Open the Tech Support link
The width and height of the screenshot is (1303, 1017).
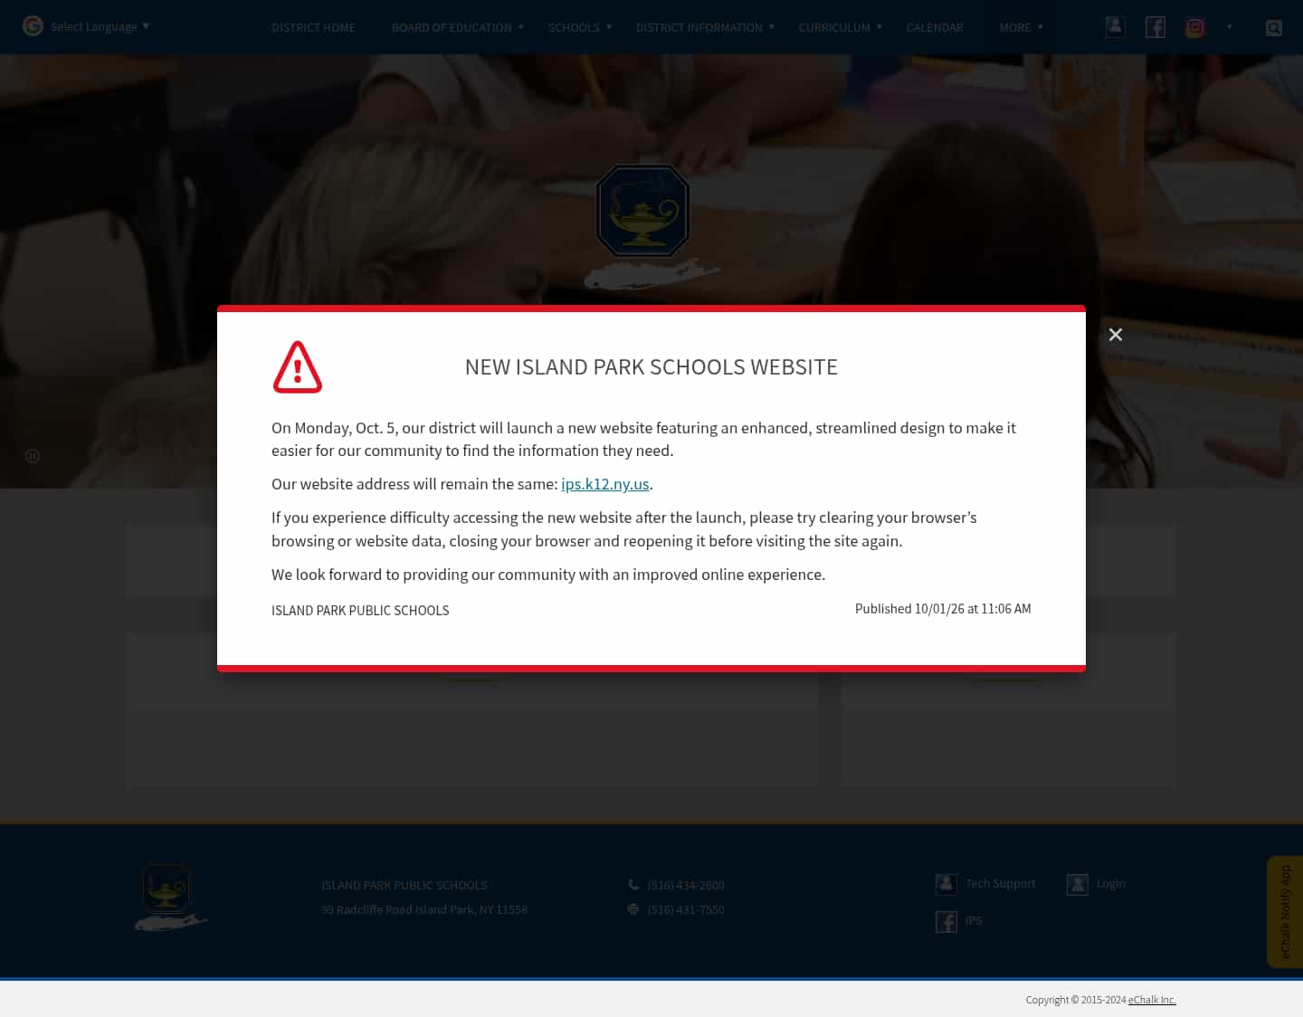(1001, 883)
